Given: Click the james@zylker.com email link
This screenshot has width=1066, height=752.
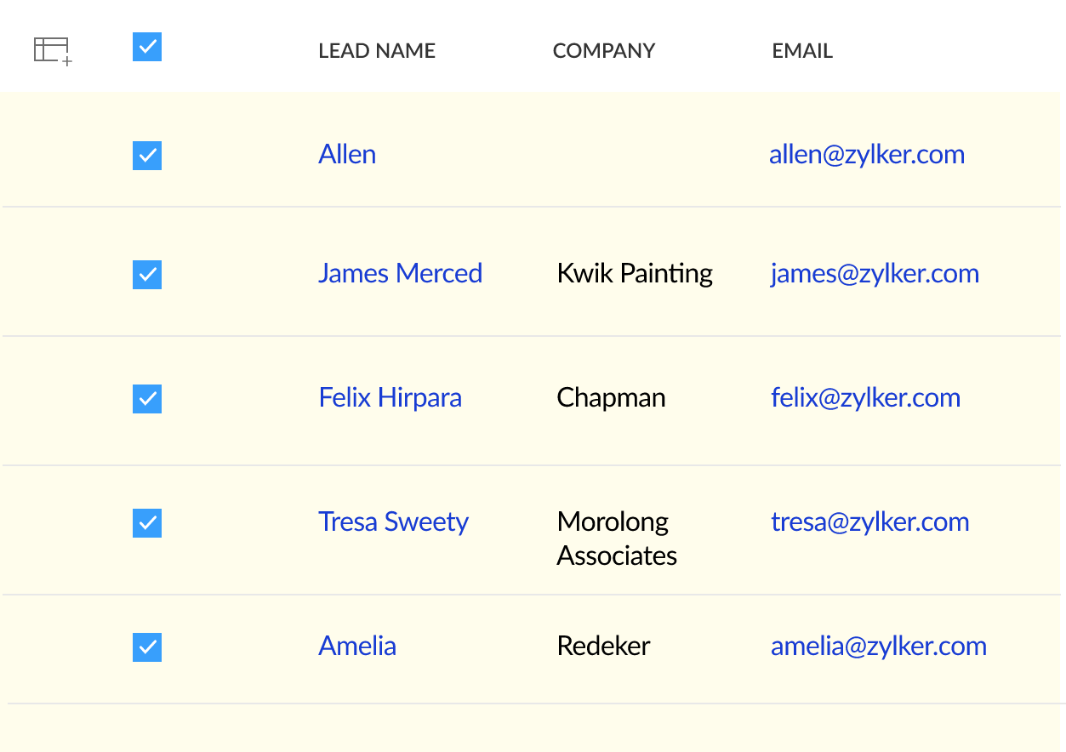Looking at the screenshot, I should click(x=875, y=274).
